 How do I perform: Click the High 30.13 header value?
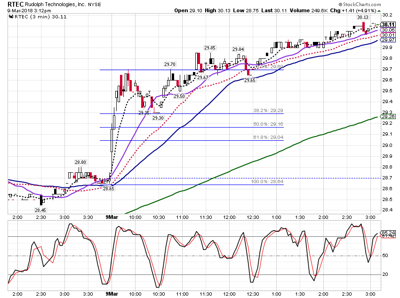[x=217, y=10]
